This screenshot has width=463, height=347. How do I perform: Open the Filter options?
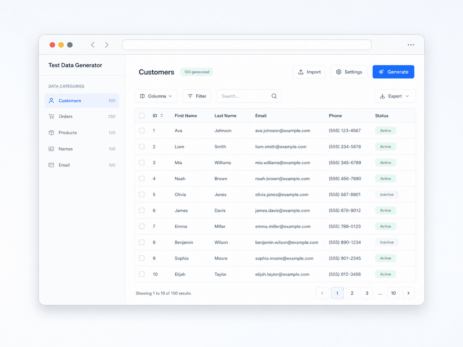tap(197, 96)
